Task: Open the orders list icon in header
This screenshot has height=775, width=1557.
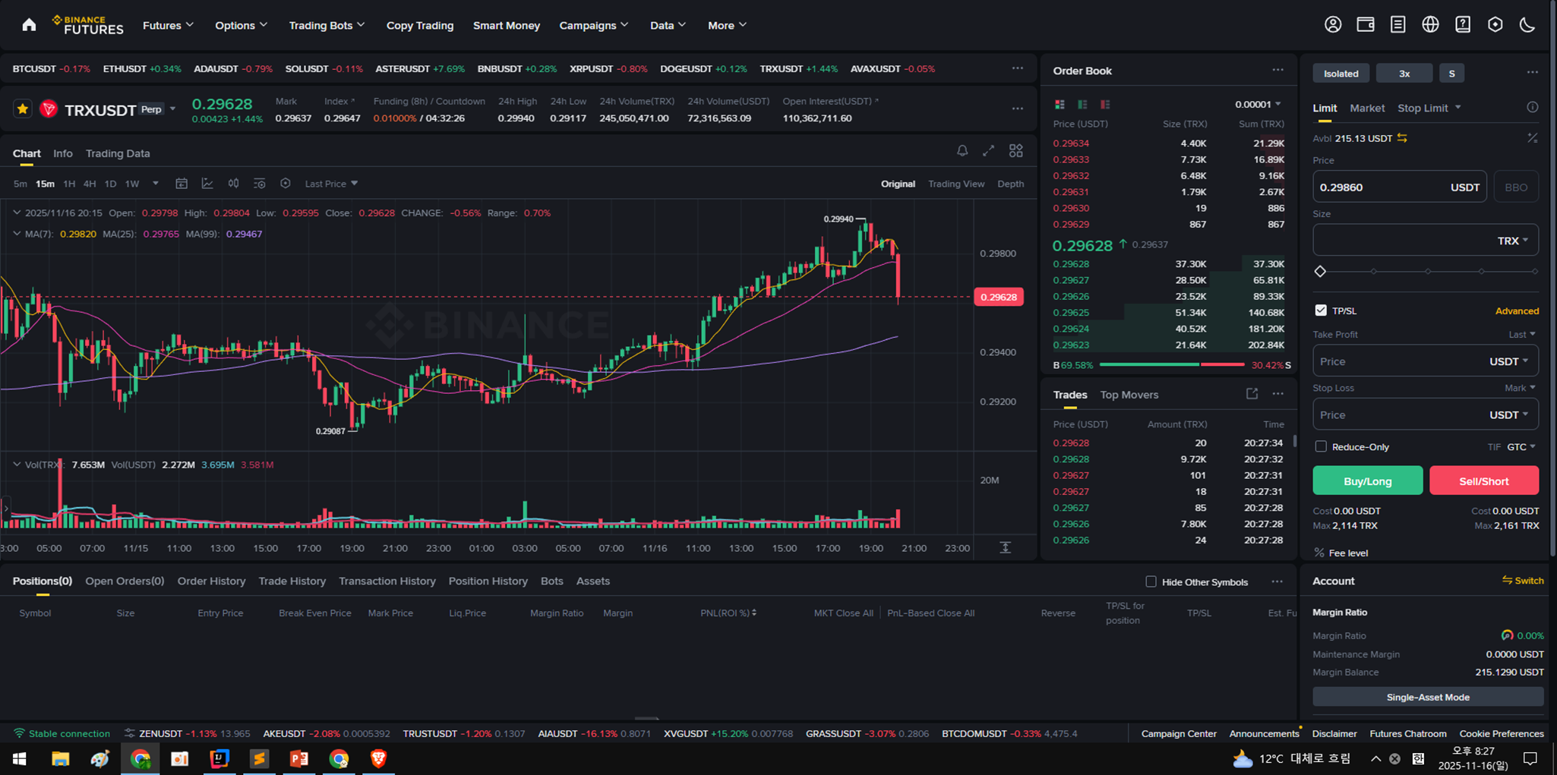Action: tap(1398, 25)
